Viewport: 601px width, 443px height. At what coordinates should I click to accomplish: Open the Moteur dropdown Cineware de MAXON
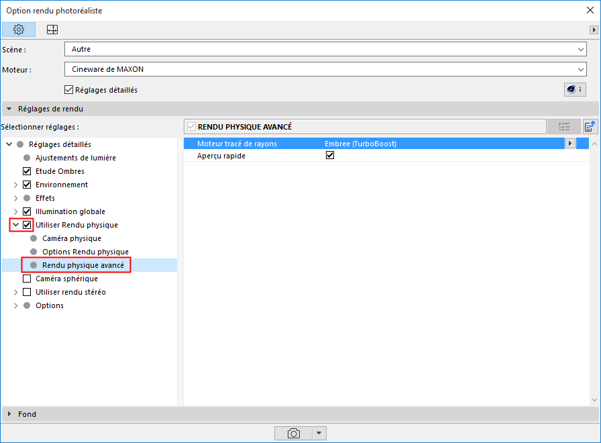(x=325, y=69)
